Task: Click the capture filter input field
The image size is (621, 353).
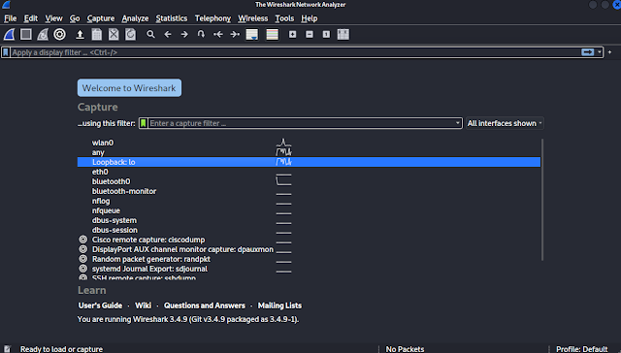Action: click(x=301, y=123)
